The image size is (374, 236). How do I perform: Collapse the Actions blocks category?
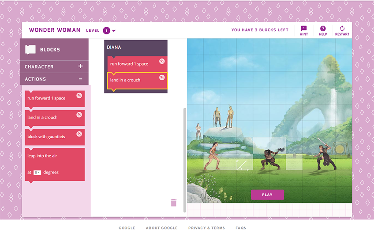point(54,79)
